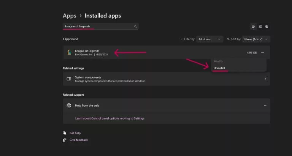The height and width of the screenshot is (156, 292).
Task: Click Riot Games, Inc publisher text
Action: point(84,55)
